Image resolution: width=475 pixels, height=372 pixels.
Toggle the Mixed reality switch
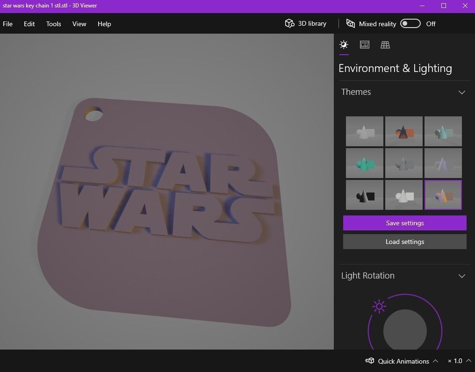(x=410, y=24)
